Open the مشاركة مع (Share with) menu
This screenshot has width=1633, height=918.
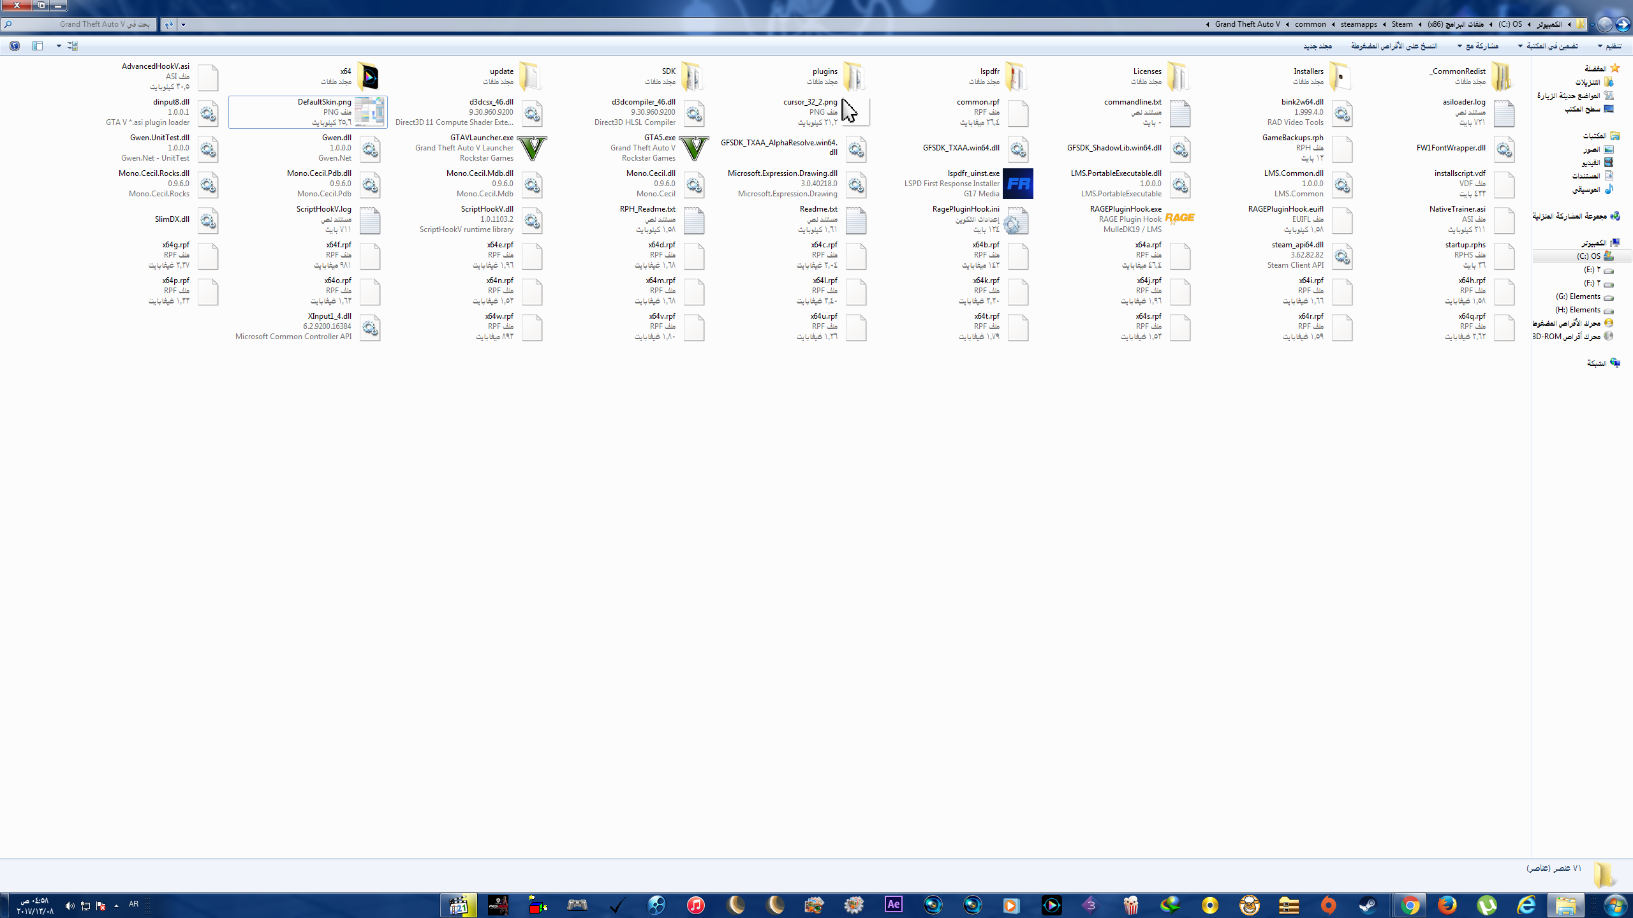(x=1477, y=46)
